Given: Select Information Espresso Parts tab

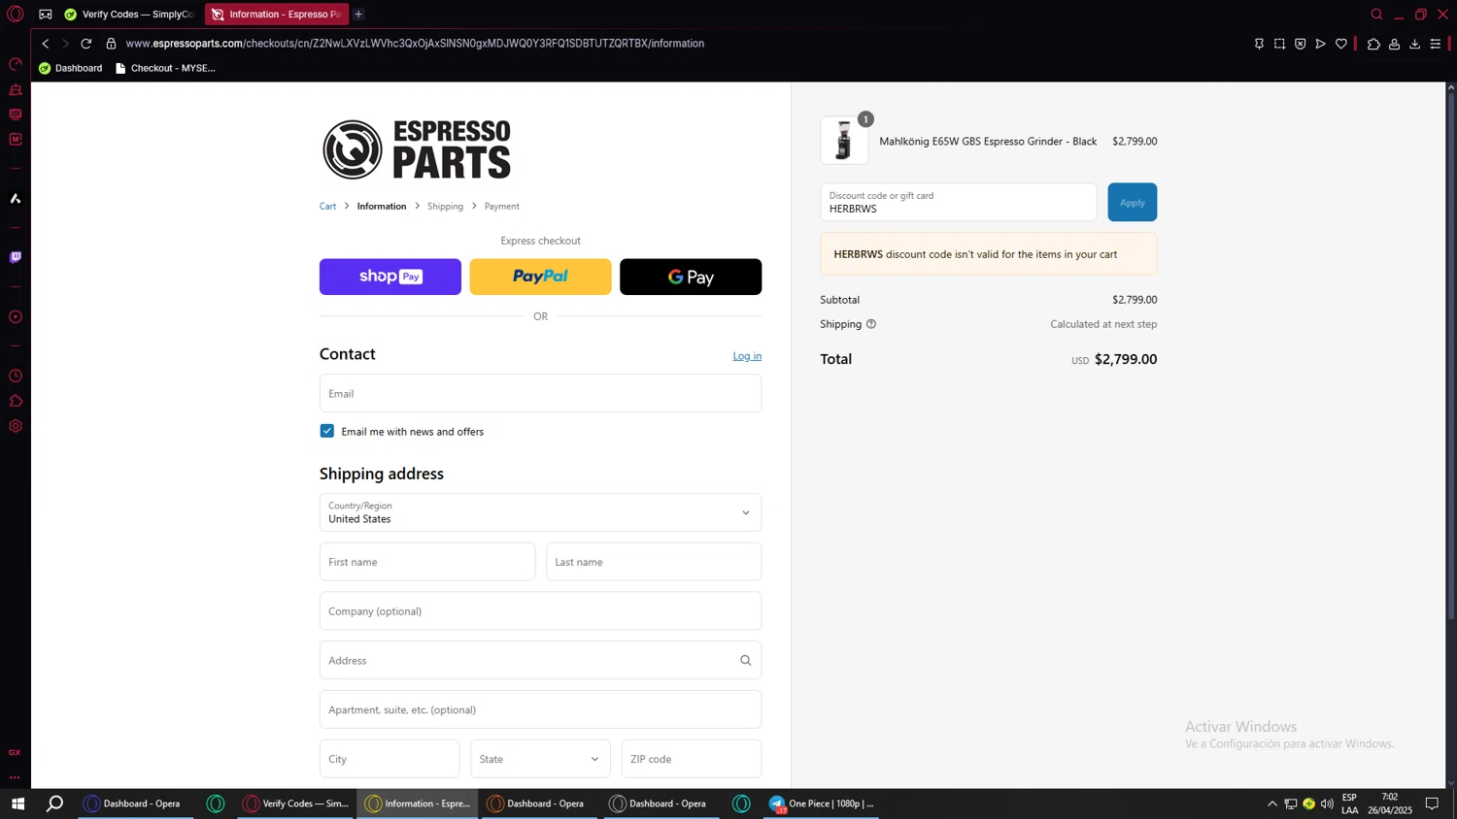Looking at the screenshot, I should point(277,15).
